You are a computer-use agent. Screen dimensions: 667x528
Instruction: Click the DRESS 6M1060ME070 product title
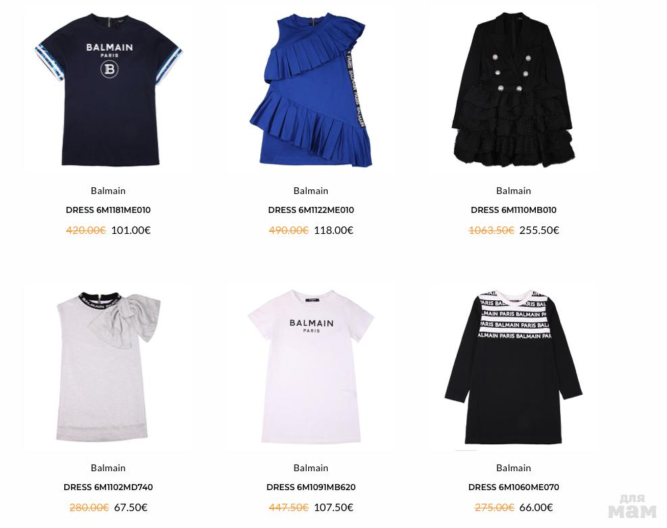pos(514,487)
